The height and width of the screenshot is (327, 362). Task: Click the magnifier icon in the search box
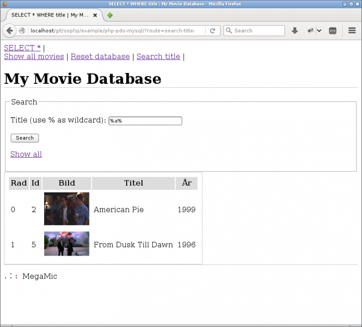tap(228, 30)
